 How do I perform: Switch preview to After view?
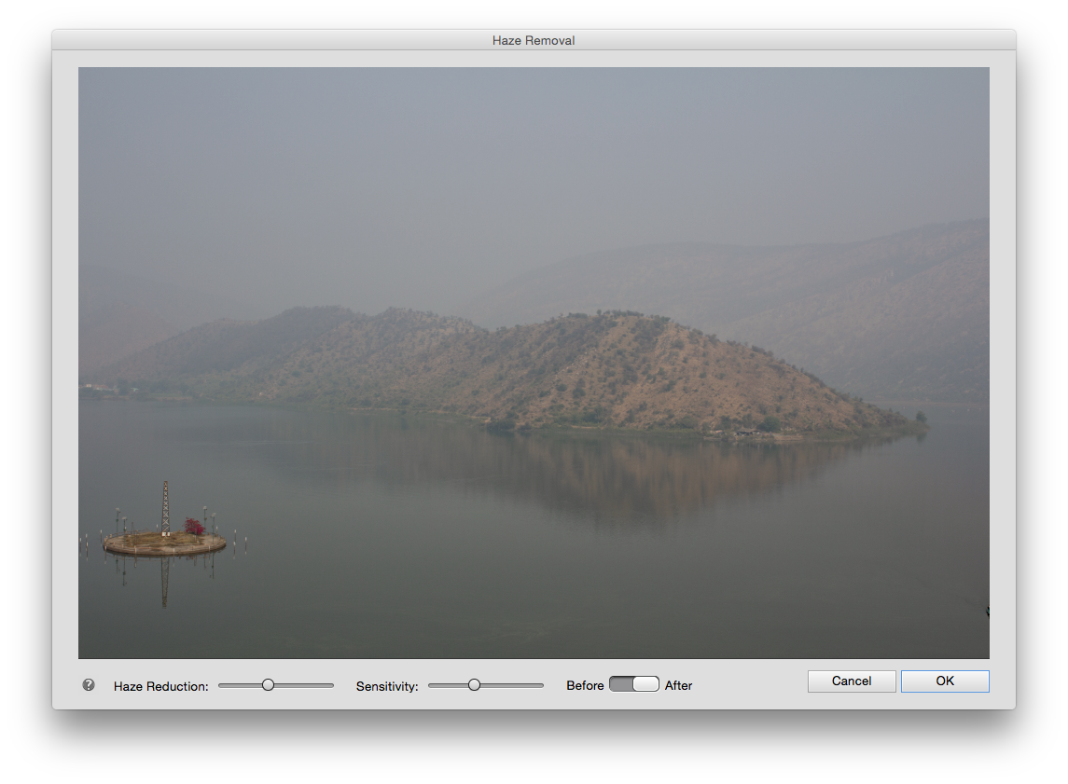[x=647, y=684]
